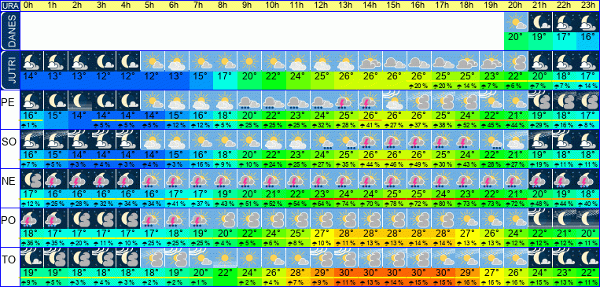Image resolution: width=600 pixels, height=287 pixels.
Task: Click the JUTRI 15h overcast cloud icon
Action: tap(394, 61)
